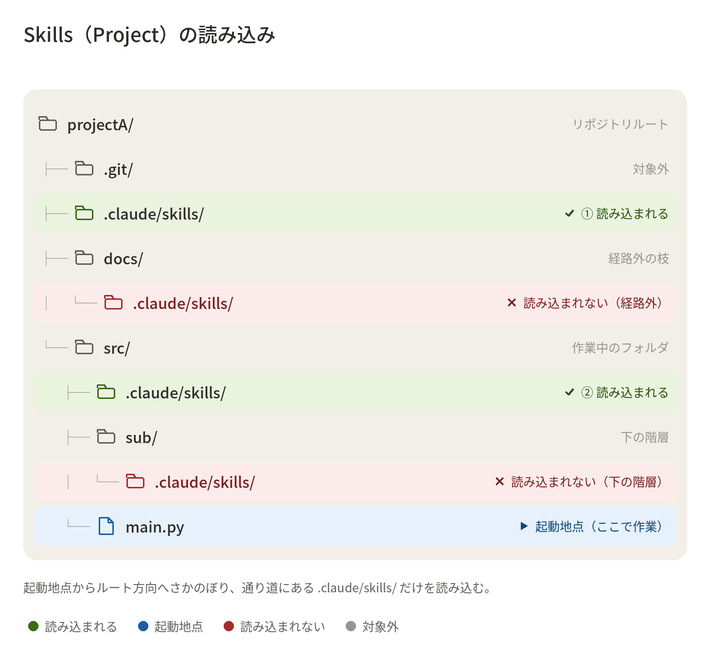710x655 pixels.
Task: Click the legend label 読み込まれない
Action: 283,627
